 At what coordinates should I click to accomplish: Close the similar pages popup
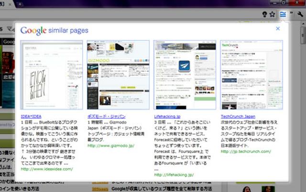click(x=278, y=29)
